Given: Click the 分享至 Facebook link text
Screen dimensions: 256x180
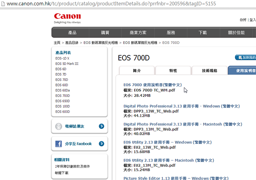Looking at the screenshot, I should tap(78, 144).
